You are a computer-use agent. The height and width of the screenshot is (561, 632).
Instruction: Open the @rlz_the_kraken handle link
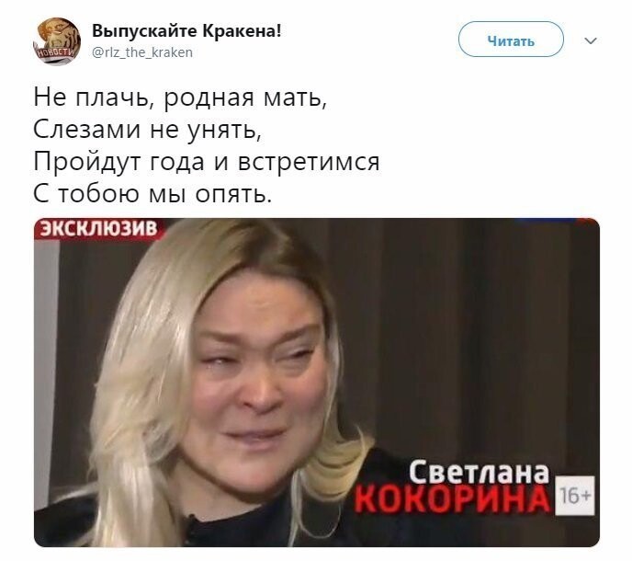[142, 52]
